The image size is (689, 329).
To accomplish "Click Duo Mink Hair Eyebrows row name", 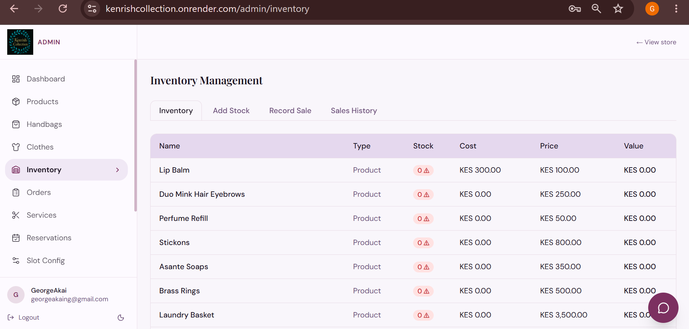I will pyautogui.click(x=202, y=194).
